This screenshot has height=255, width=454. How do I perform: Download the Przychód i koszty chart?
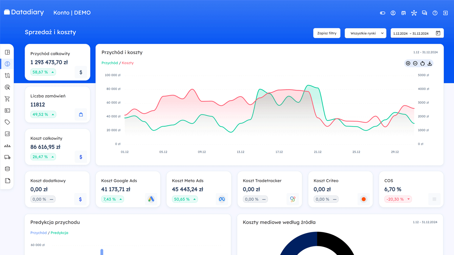430,63
